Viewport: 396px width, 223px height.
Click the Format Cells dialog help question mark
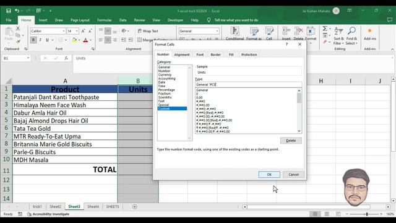pos(286,44)
